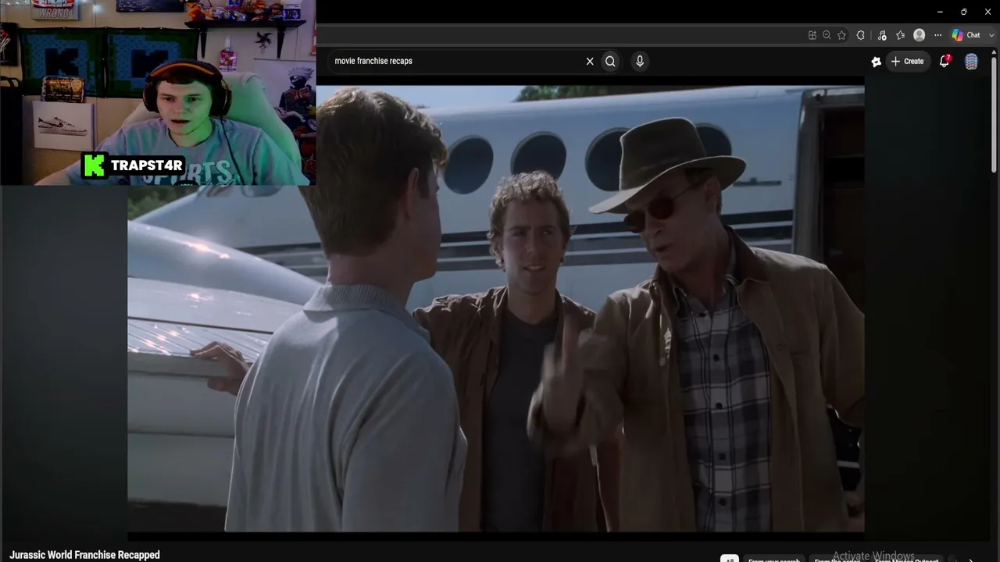This screenshot has width=1000, height=562.
Task: Focus the search field reading 'movie franchise recaps'
Action: point(457,61)
